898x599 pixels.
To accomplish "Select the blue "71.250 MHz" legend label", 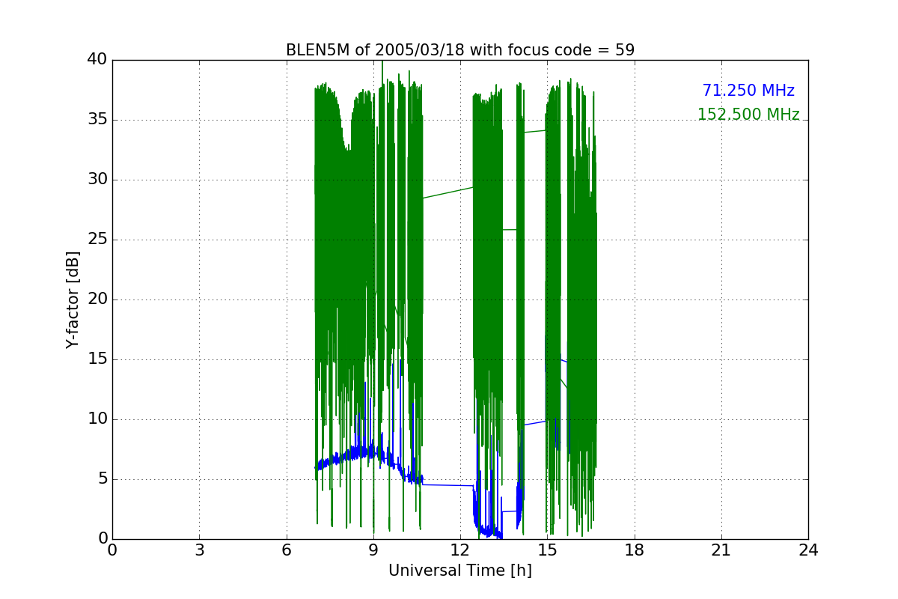I will click(748, 91).
